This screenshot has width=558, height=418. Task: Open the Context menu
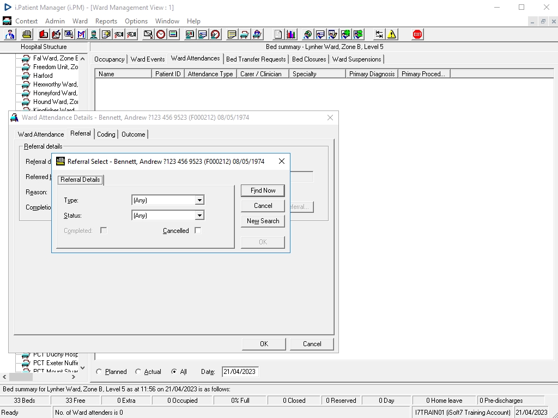click(x=26, y=21)
